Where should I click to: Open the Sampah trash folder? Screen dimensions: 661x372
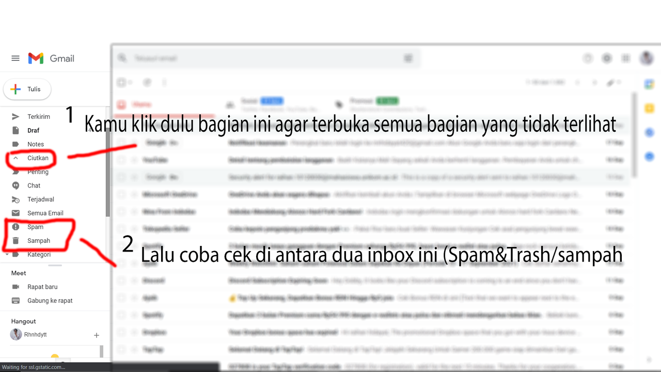(39, 241)
